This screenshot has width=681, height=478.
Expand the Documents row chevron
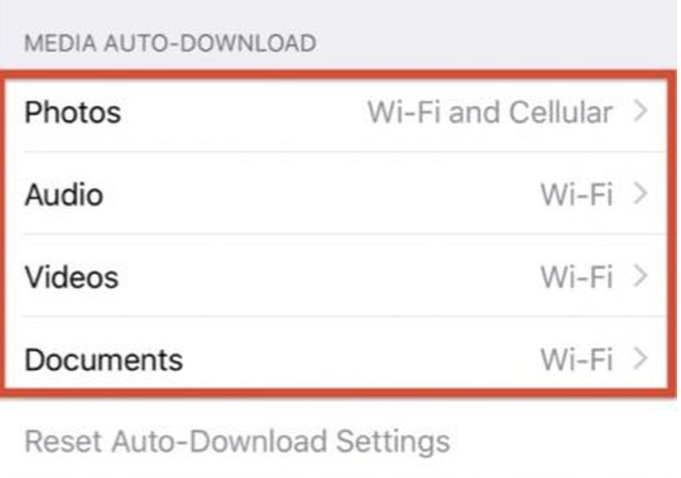point(641,359)
